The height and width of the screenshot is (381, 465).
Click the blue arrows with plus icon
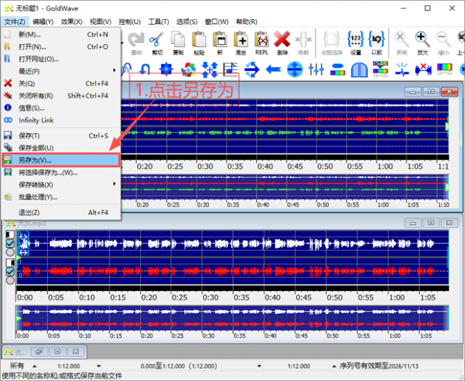coord(210,70)
